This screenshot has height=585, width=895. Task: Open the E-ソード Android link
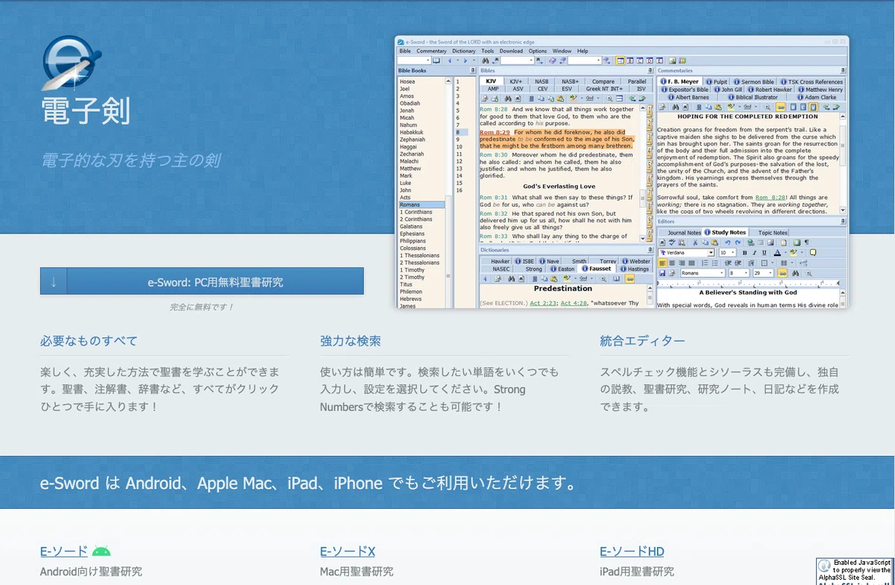point(64,551)
